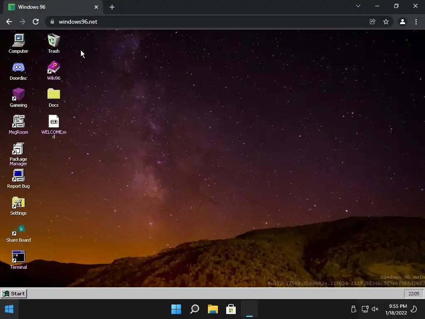
Task: Open the notifications moon icon
Action: coord(414,309)
